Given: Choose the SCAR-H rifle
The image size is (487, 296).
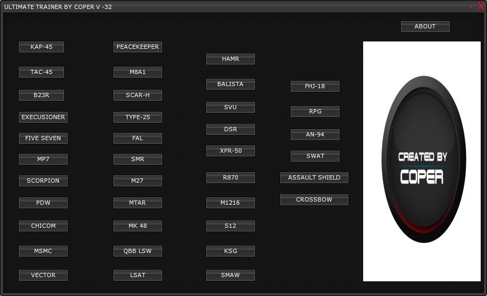Looking at the screenshot, I should click(x=137, y=95).
